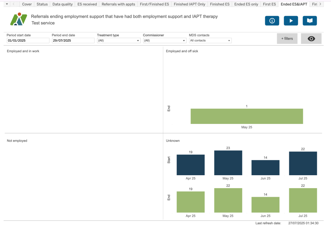This screenshot has height=232, width=331.
Task: Click the information icon button
Action: [x=272, y=21]
